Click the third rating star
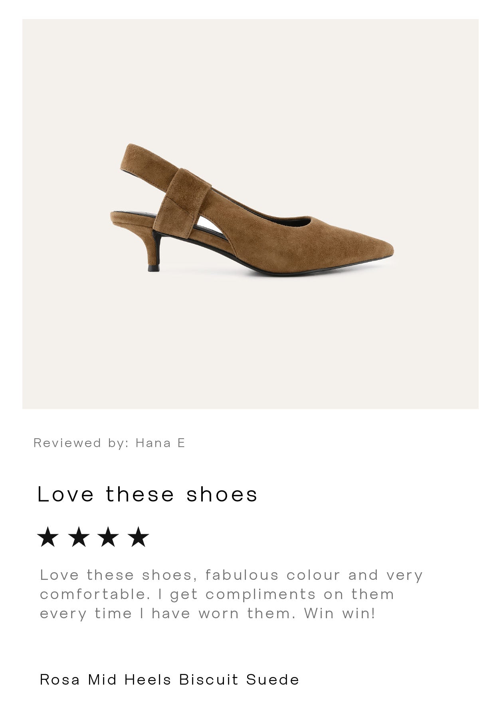503x721 pixels. tap(109, 537)
